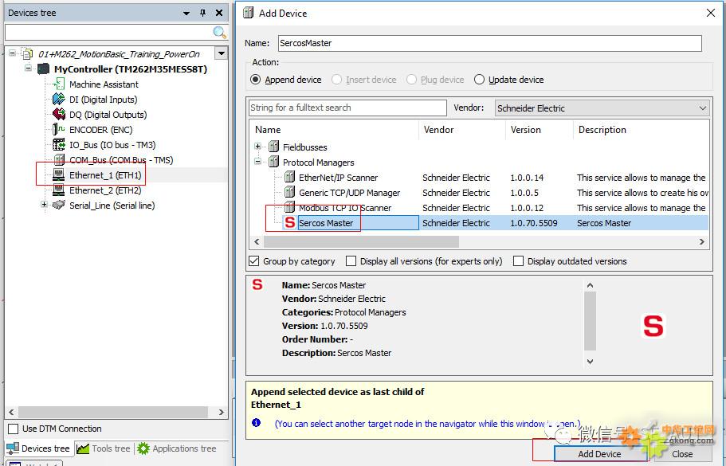Sort device list by Description column
The width and height of the screenshot is (726, 466).
click(x=641, y=130)
